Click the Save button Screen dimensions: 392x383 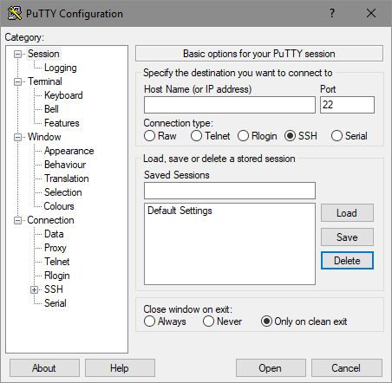(x=347, y=237)
